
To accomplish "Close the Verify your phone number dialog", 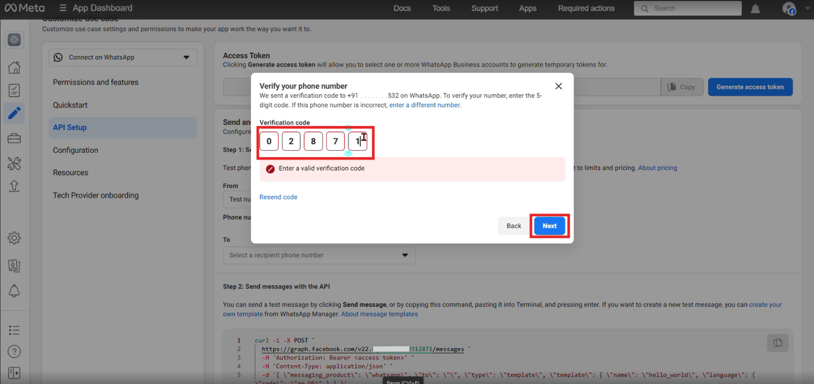I will pyautogui.click(x=558, y=86).
